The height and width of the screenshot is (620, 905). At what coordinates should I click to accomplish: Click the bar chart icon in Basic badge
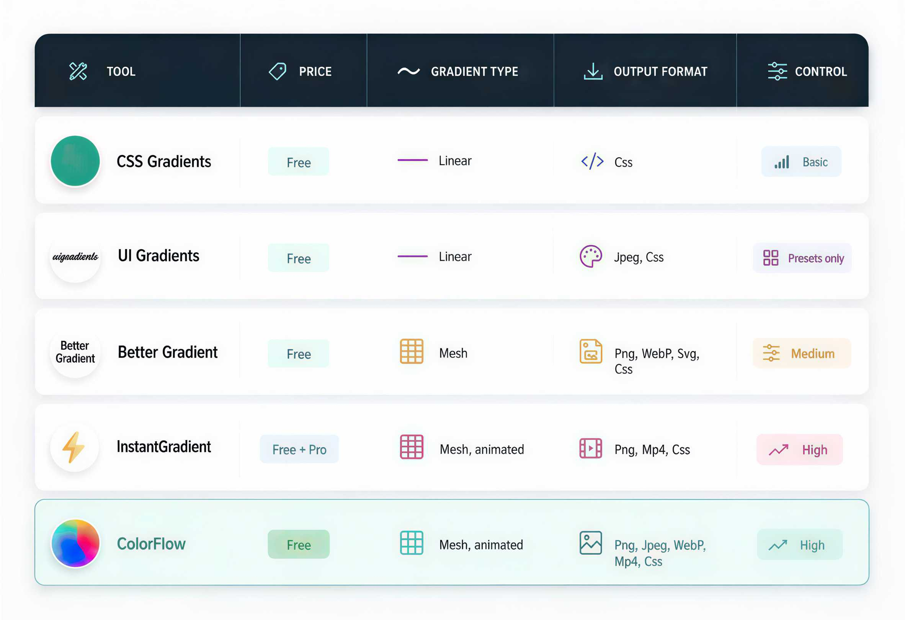point(782,162)
